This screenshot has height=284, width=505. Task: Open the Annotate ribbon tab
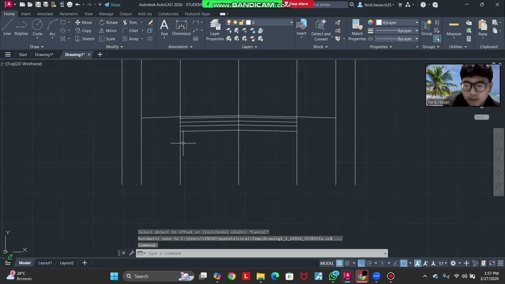(45, 14)
